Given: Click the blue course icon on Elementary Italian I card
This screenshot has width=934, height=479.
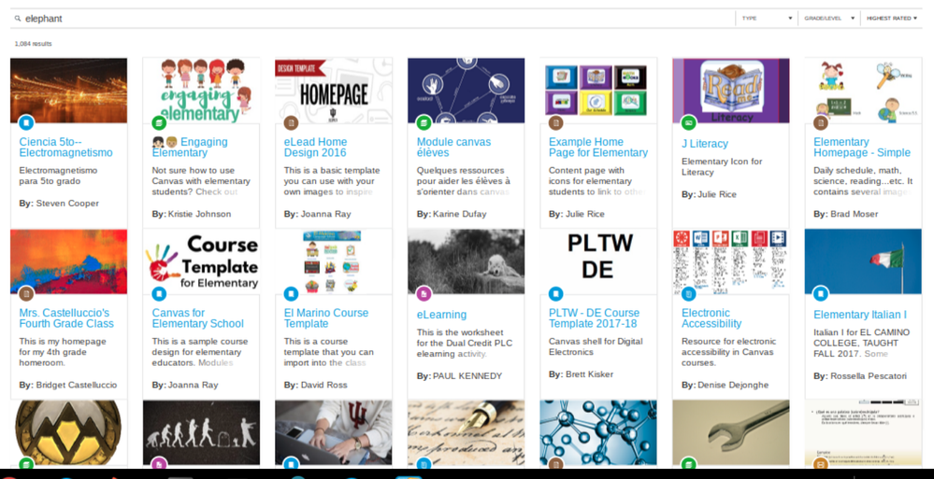Looking at the screenshot, I should pyautogui.click(x=821, y=294).
